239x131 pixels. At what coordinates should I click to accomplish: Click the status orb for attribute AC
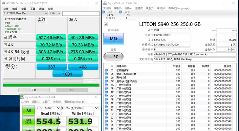(x=106, y=92)
